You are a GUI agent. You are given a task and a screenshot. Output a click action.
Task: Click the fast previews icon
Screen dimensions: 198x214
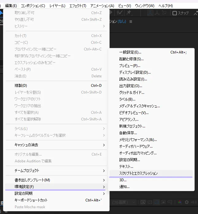point(143,202)
